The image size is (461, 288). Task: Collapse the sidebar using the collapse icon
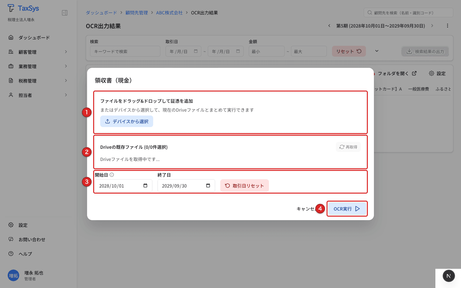point(64,12)
